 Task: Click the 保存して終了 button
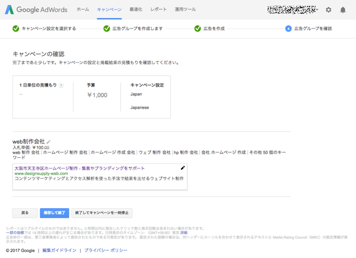(x=55, y=213)
